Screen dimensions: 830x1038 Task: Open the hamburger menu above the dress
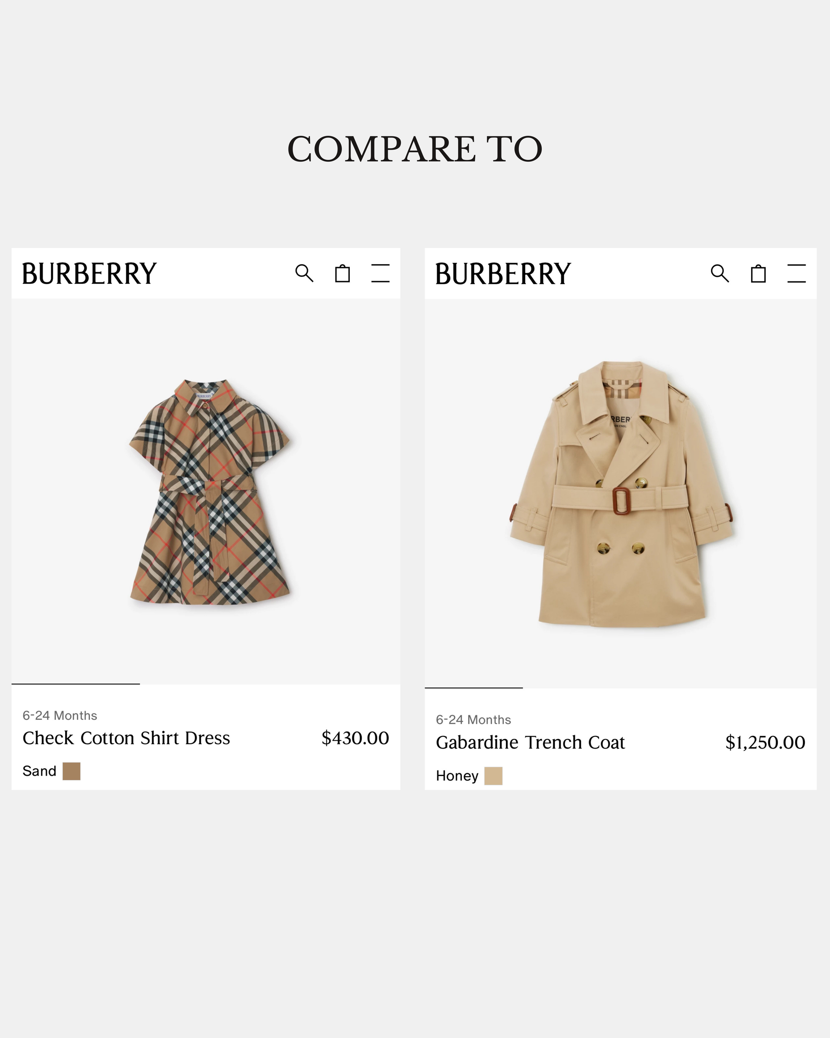(380, 273)
